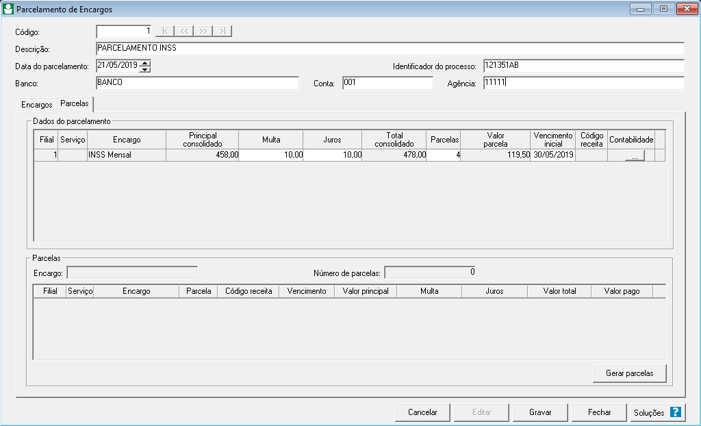Click the Cancelar button
The height and width of the screenshot is (426, 701).
(x=422, y=412)
